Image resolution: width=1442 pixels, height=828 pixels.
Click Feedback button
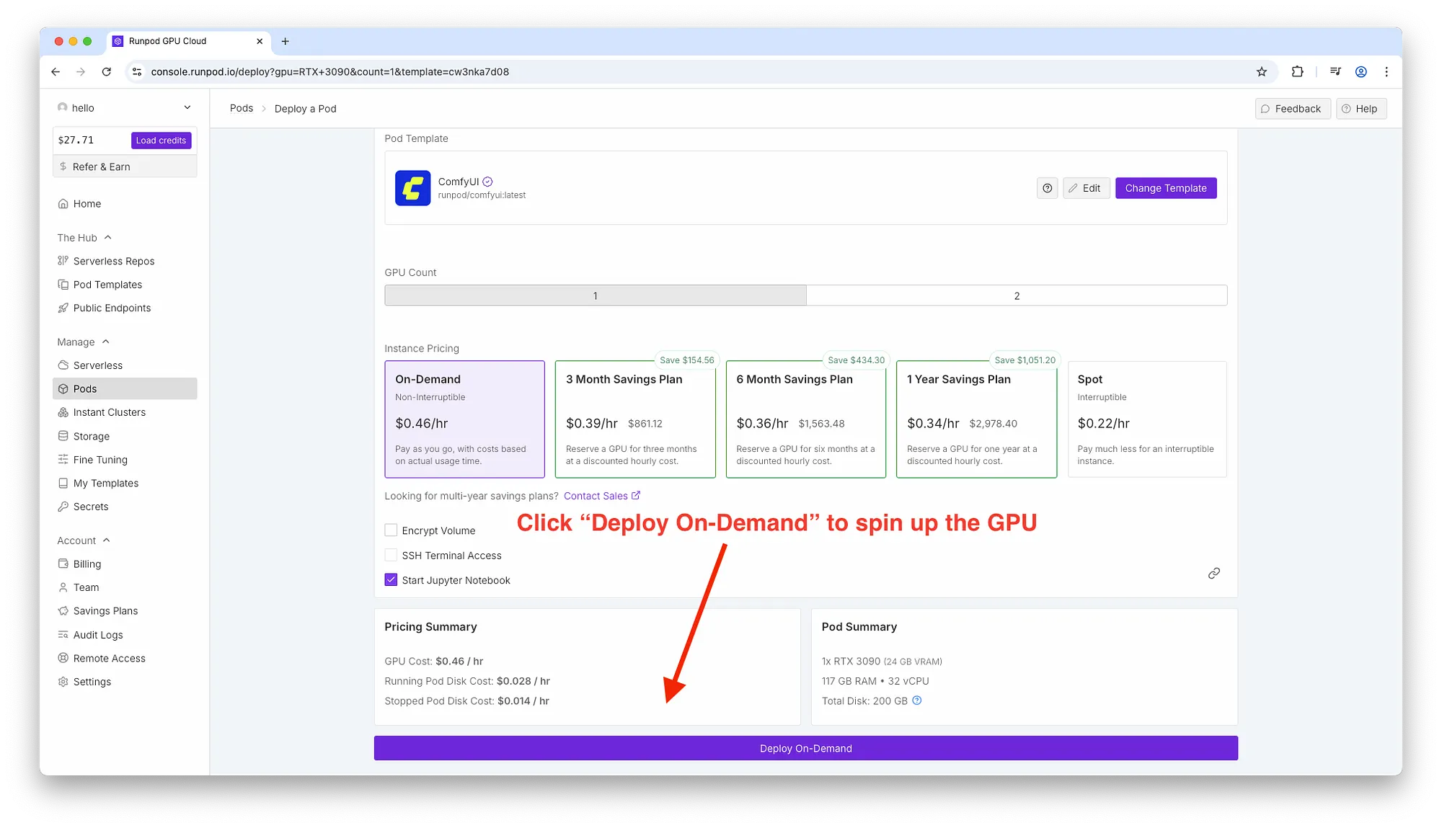pos(1292,109)
